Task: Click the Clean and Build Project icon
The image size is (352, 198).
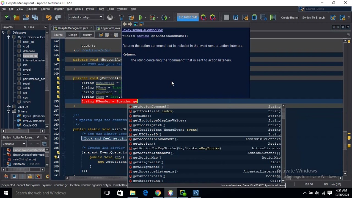Action: click(x=131, y=18)
